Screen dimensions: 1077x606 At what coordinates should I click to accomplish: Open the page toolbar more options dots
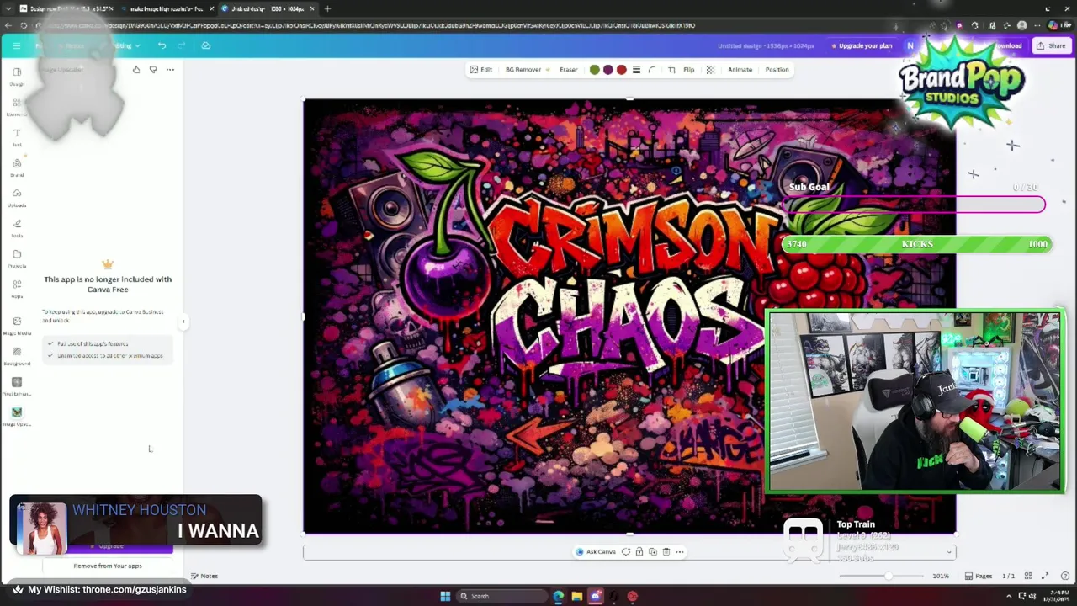[x=679, y=552]
